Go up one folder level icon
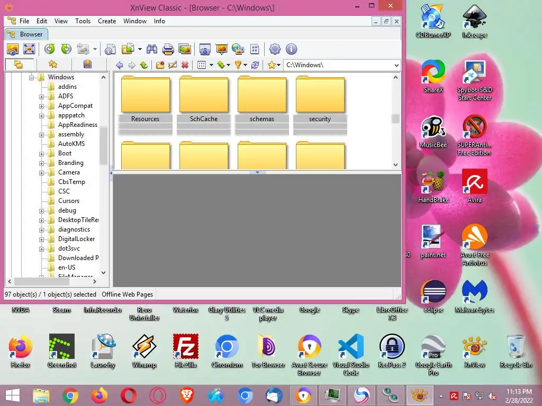Viewport: 542px width, 406px height. pos(144,65)
